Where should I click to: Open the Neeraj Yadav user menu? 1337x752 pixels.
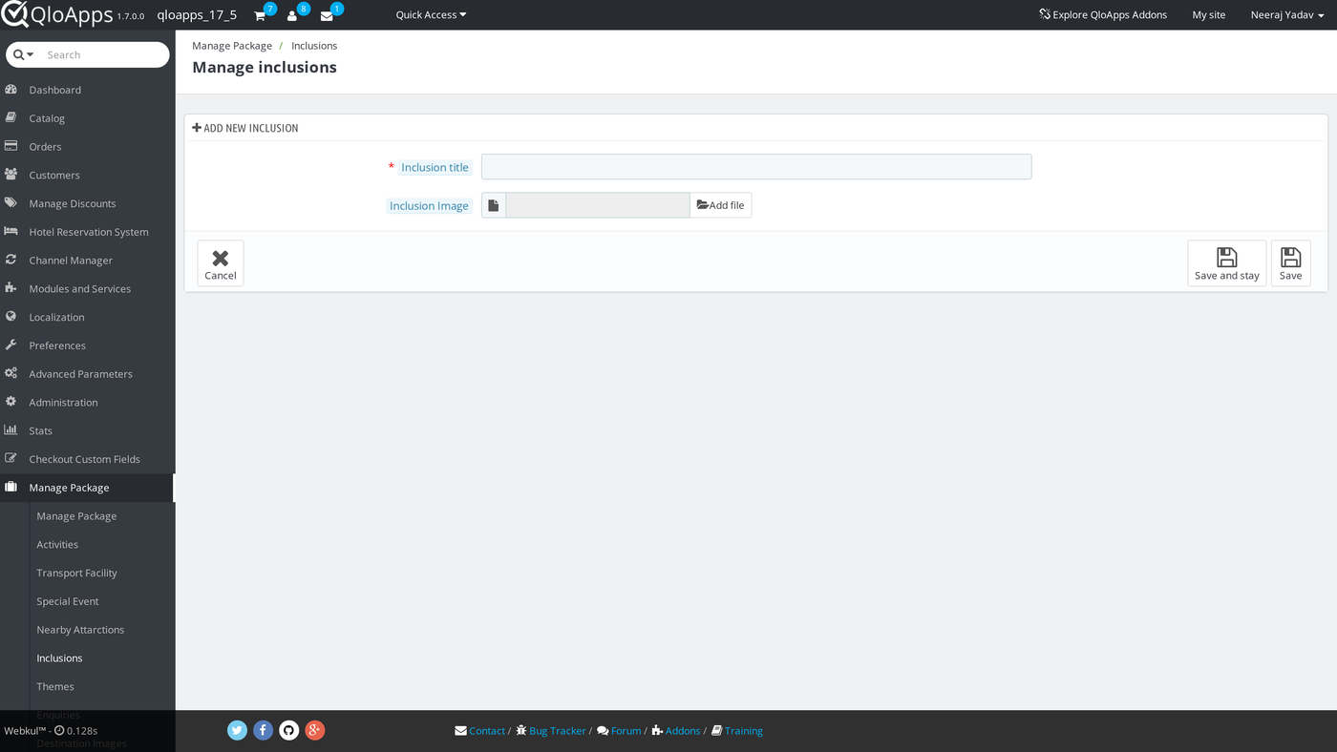click(x=1287, y=15)
